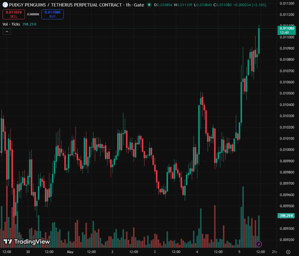
Task: Click the 0.000006 spread value
Action: [x=33, y=14]
